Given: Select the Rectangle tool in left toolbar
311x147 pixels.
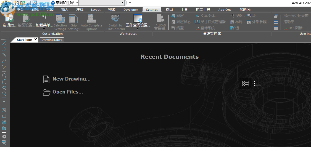Looking at the screenshot, I should pyautogui.click(x=4, y=116).
